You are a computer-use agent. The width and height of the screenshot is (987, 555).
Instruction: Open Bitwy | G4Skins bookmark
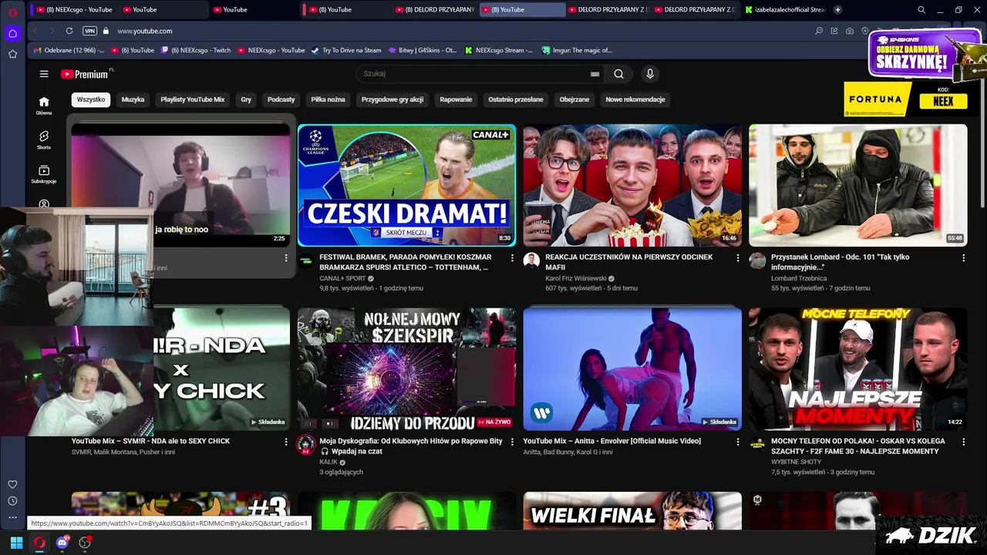[x=422, y=50]
